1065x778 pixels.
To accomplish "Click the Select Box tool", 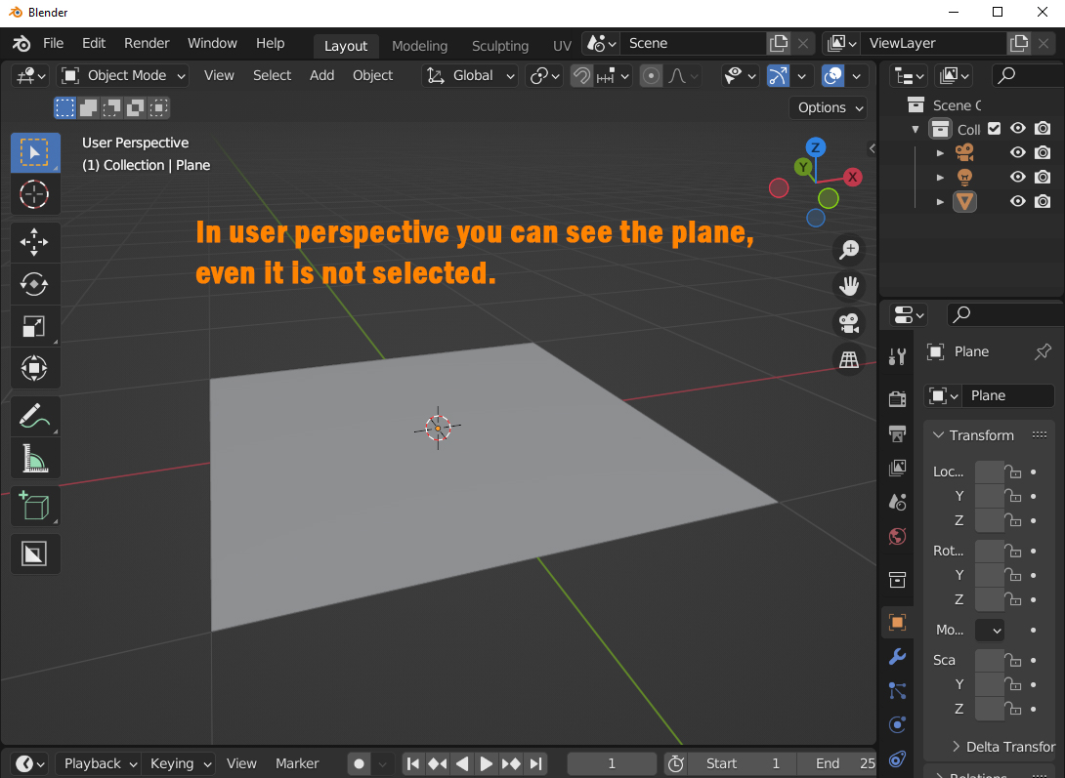I will [x=34, y=152].
